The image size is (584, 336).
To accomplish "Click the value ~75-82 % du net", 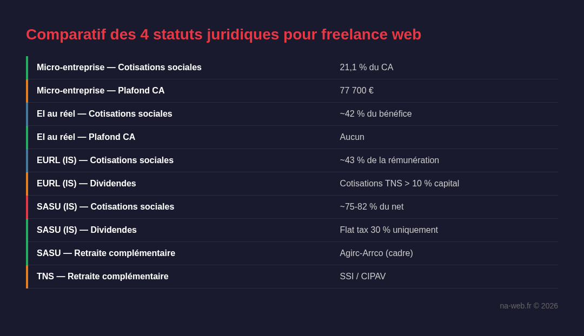I will point(371,207).
